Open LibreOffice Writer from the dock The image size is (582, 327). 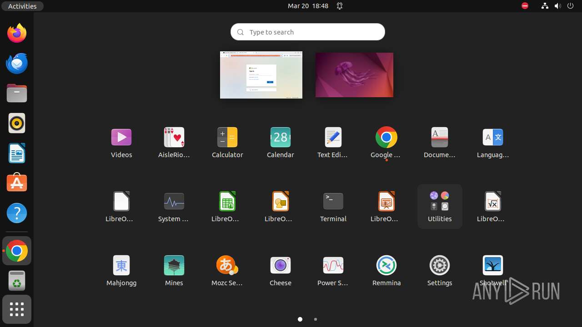click(17, 153)
